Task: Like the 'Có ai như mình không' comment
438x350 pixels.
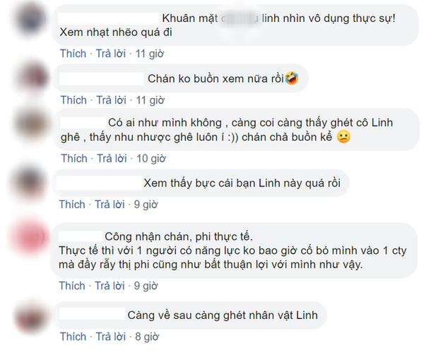Action: (x=73, y=157)
